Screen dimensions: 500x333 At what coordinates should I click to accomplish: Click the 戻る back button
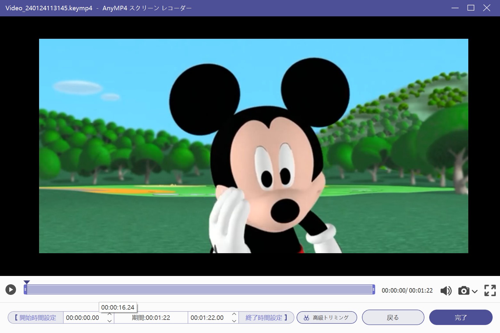(x=393, y=317)
